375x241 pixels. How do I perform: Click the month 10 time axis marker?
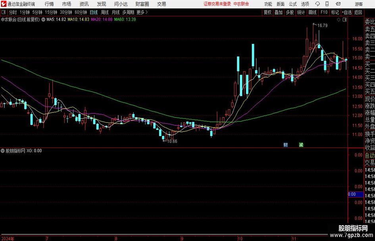coord(240,239)
